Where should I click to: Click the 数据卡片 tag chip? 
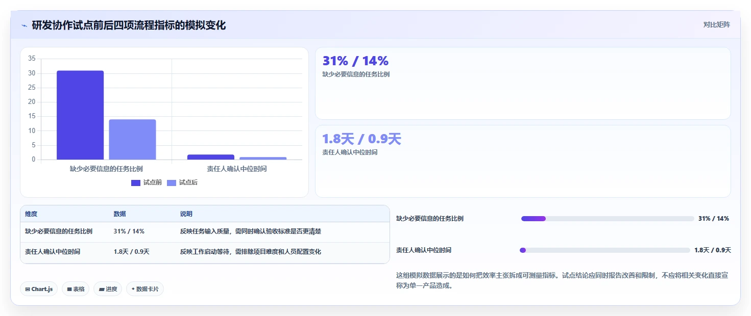pos(145,289)
